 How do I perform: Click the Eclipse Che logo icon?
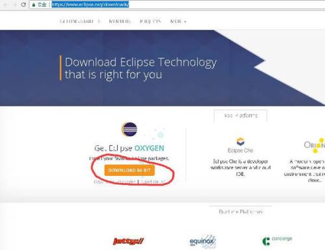240,141
